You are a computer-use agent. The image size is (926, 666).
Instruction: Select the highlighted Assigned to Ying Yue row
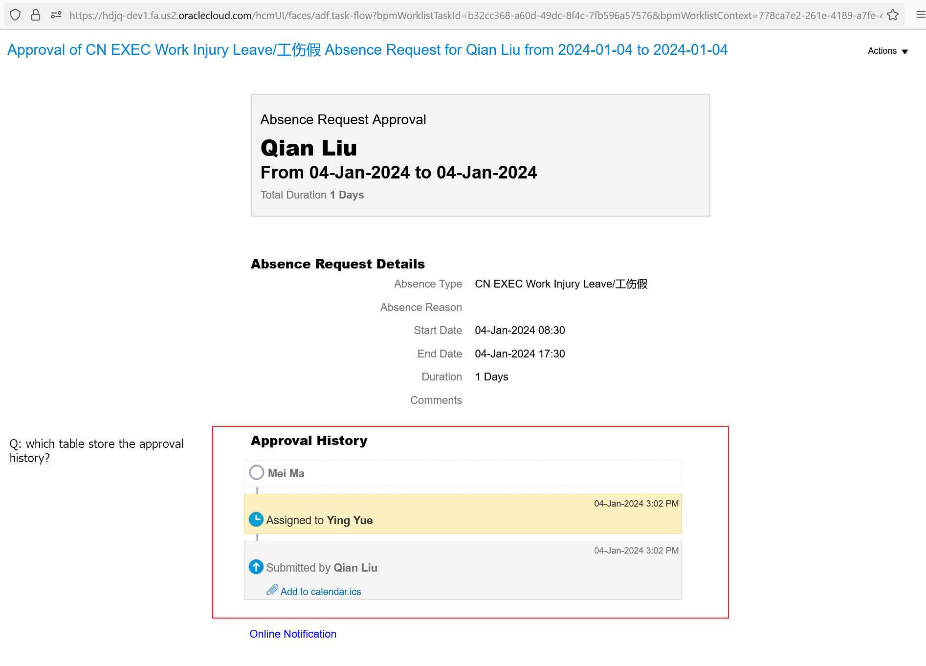click(462, 513)
